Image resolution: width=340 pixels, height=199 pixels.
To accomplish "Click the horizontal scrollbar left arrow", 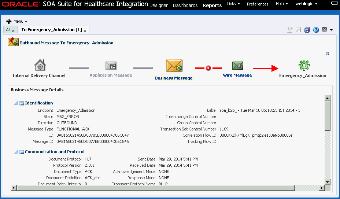I will point(14,188).
